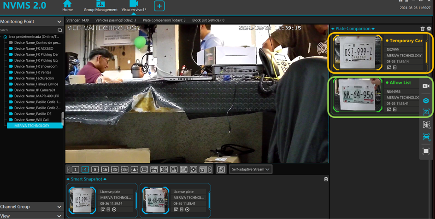Viewport: 435px width, 219px height.
Task: Select Device Name_FR ACCESO camera
Action: 34,48
